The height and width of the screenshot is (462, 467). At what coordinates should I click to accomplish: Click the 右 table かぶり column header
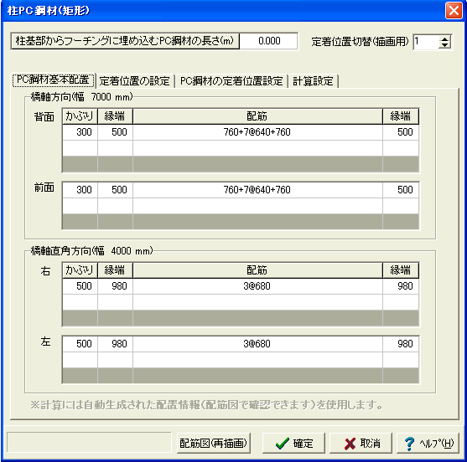[x=80, y=270]
